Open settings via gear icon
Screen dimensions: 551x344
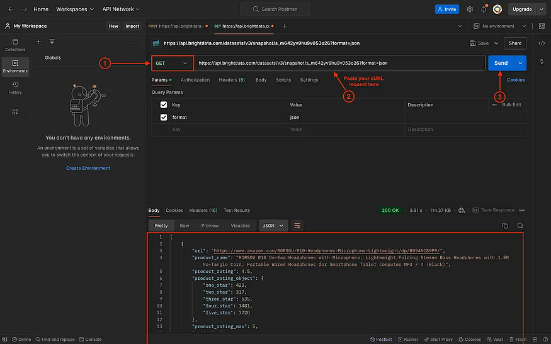click(470, 9)
